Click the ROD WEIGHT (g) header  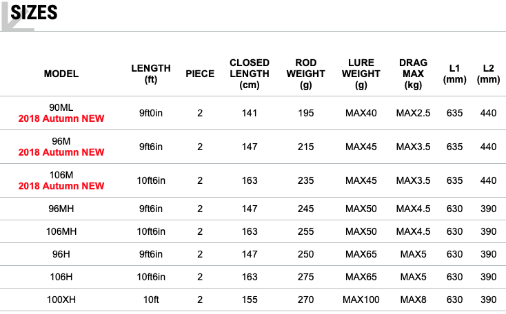tap(305, 74)
